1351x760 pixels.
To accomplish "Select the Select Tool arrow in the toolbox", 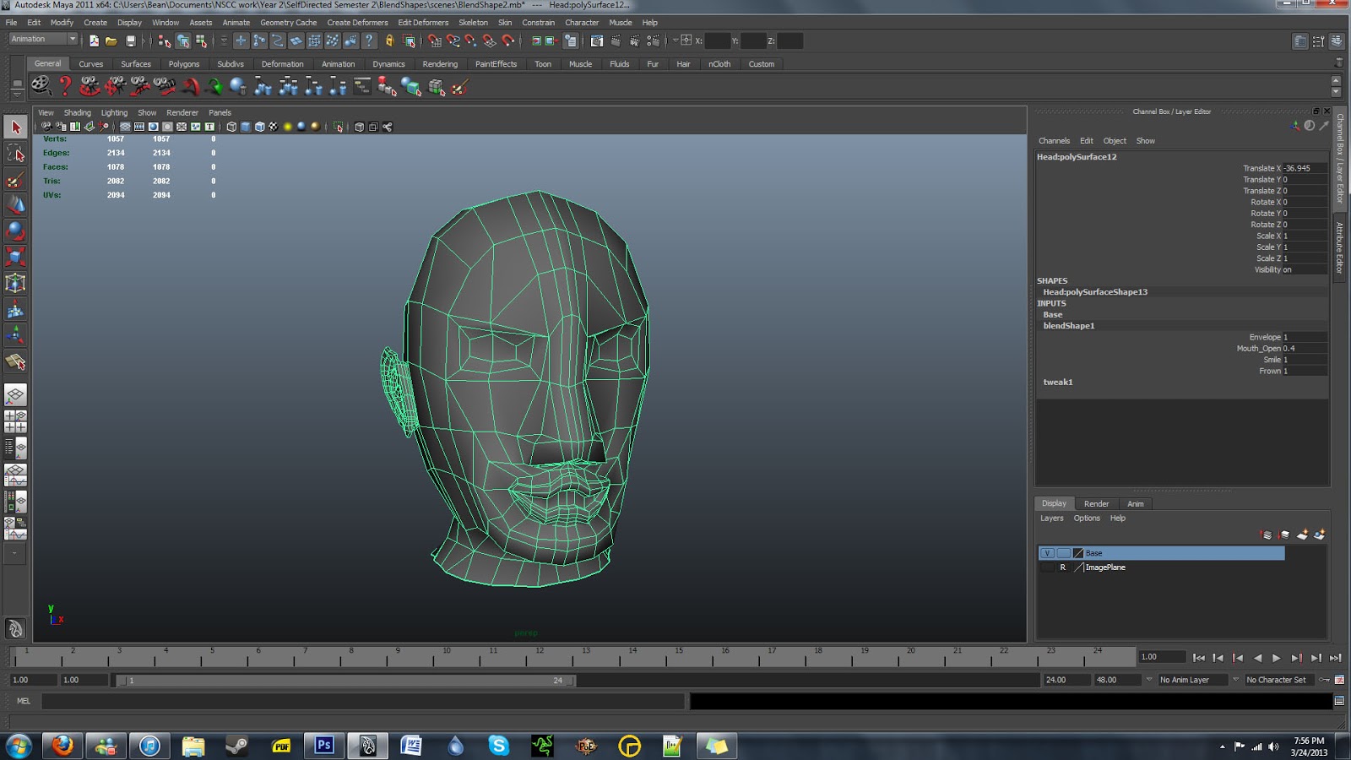I will pyautogui.click(x=15, y=128).
